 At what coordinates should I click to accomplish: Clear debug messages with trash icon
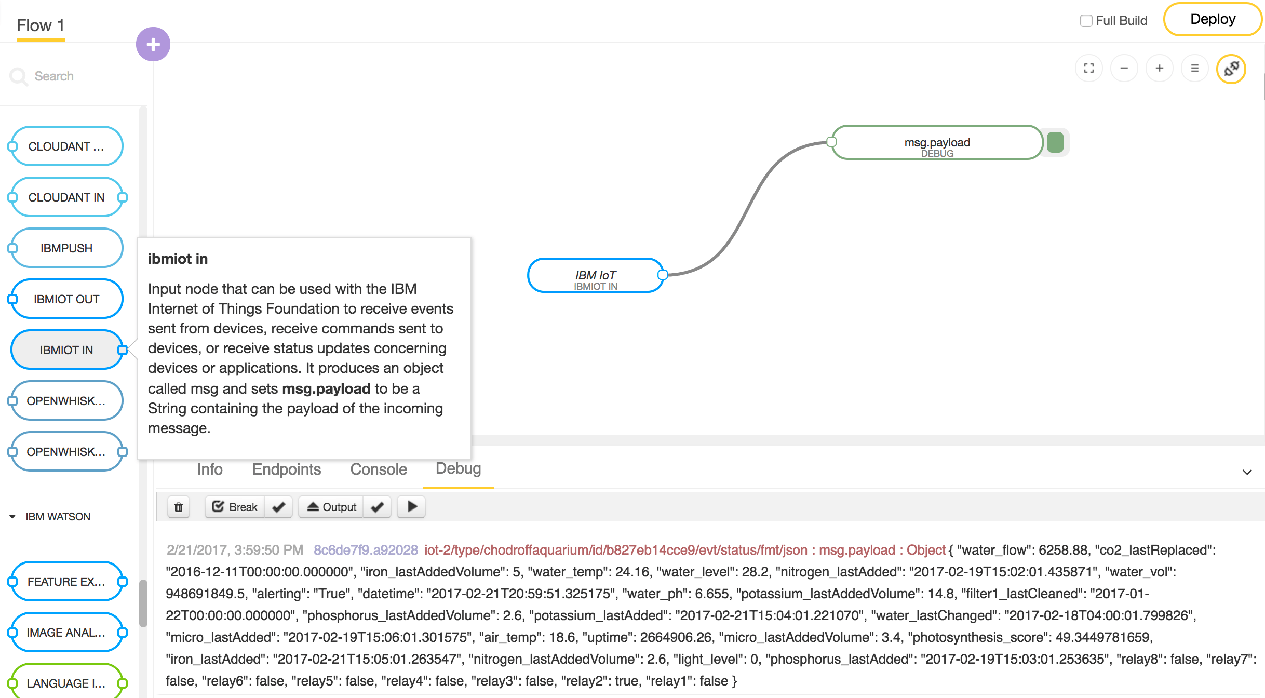pos(178,507)
